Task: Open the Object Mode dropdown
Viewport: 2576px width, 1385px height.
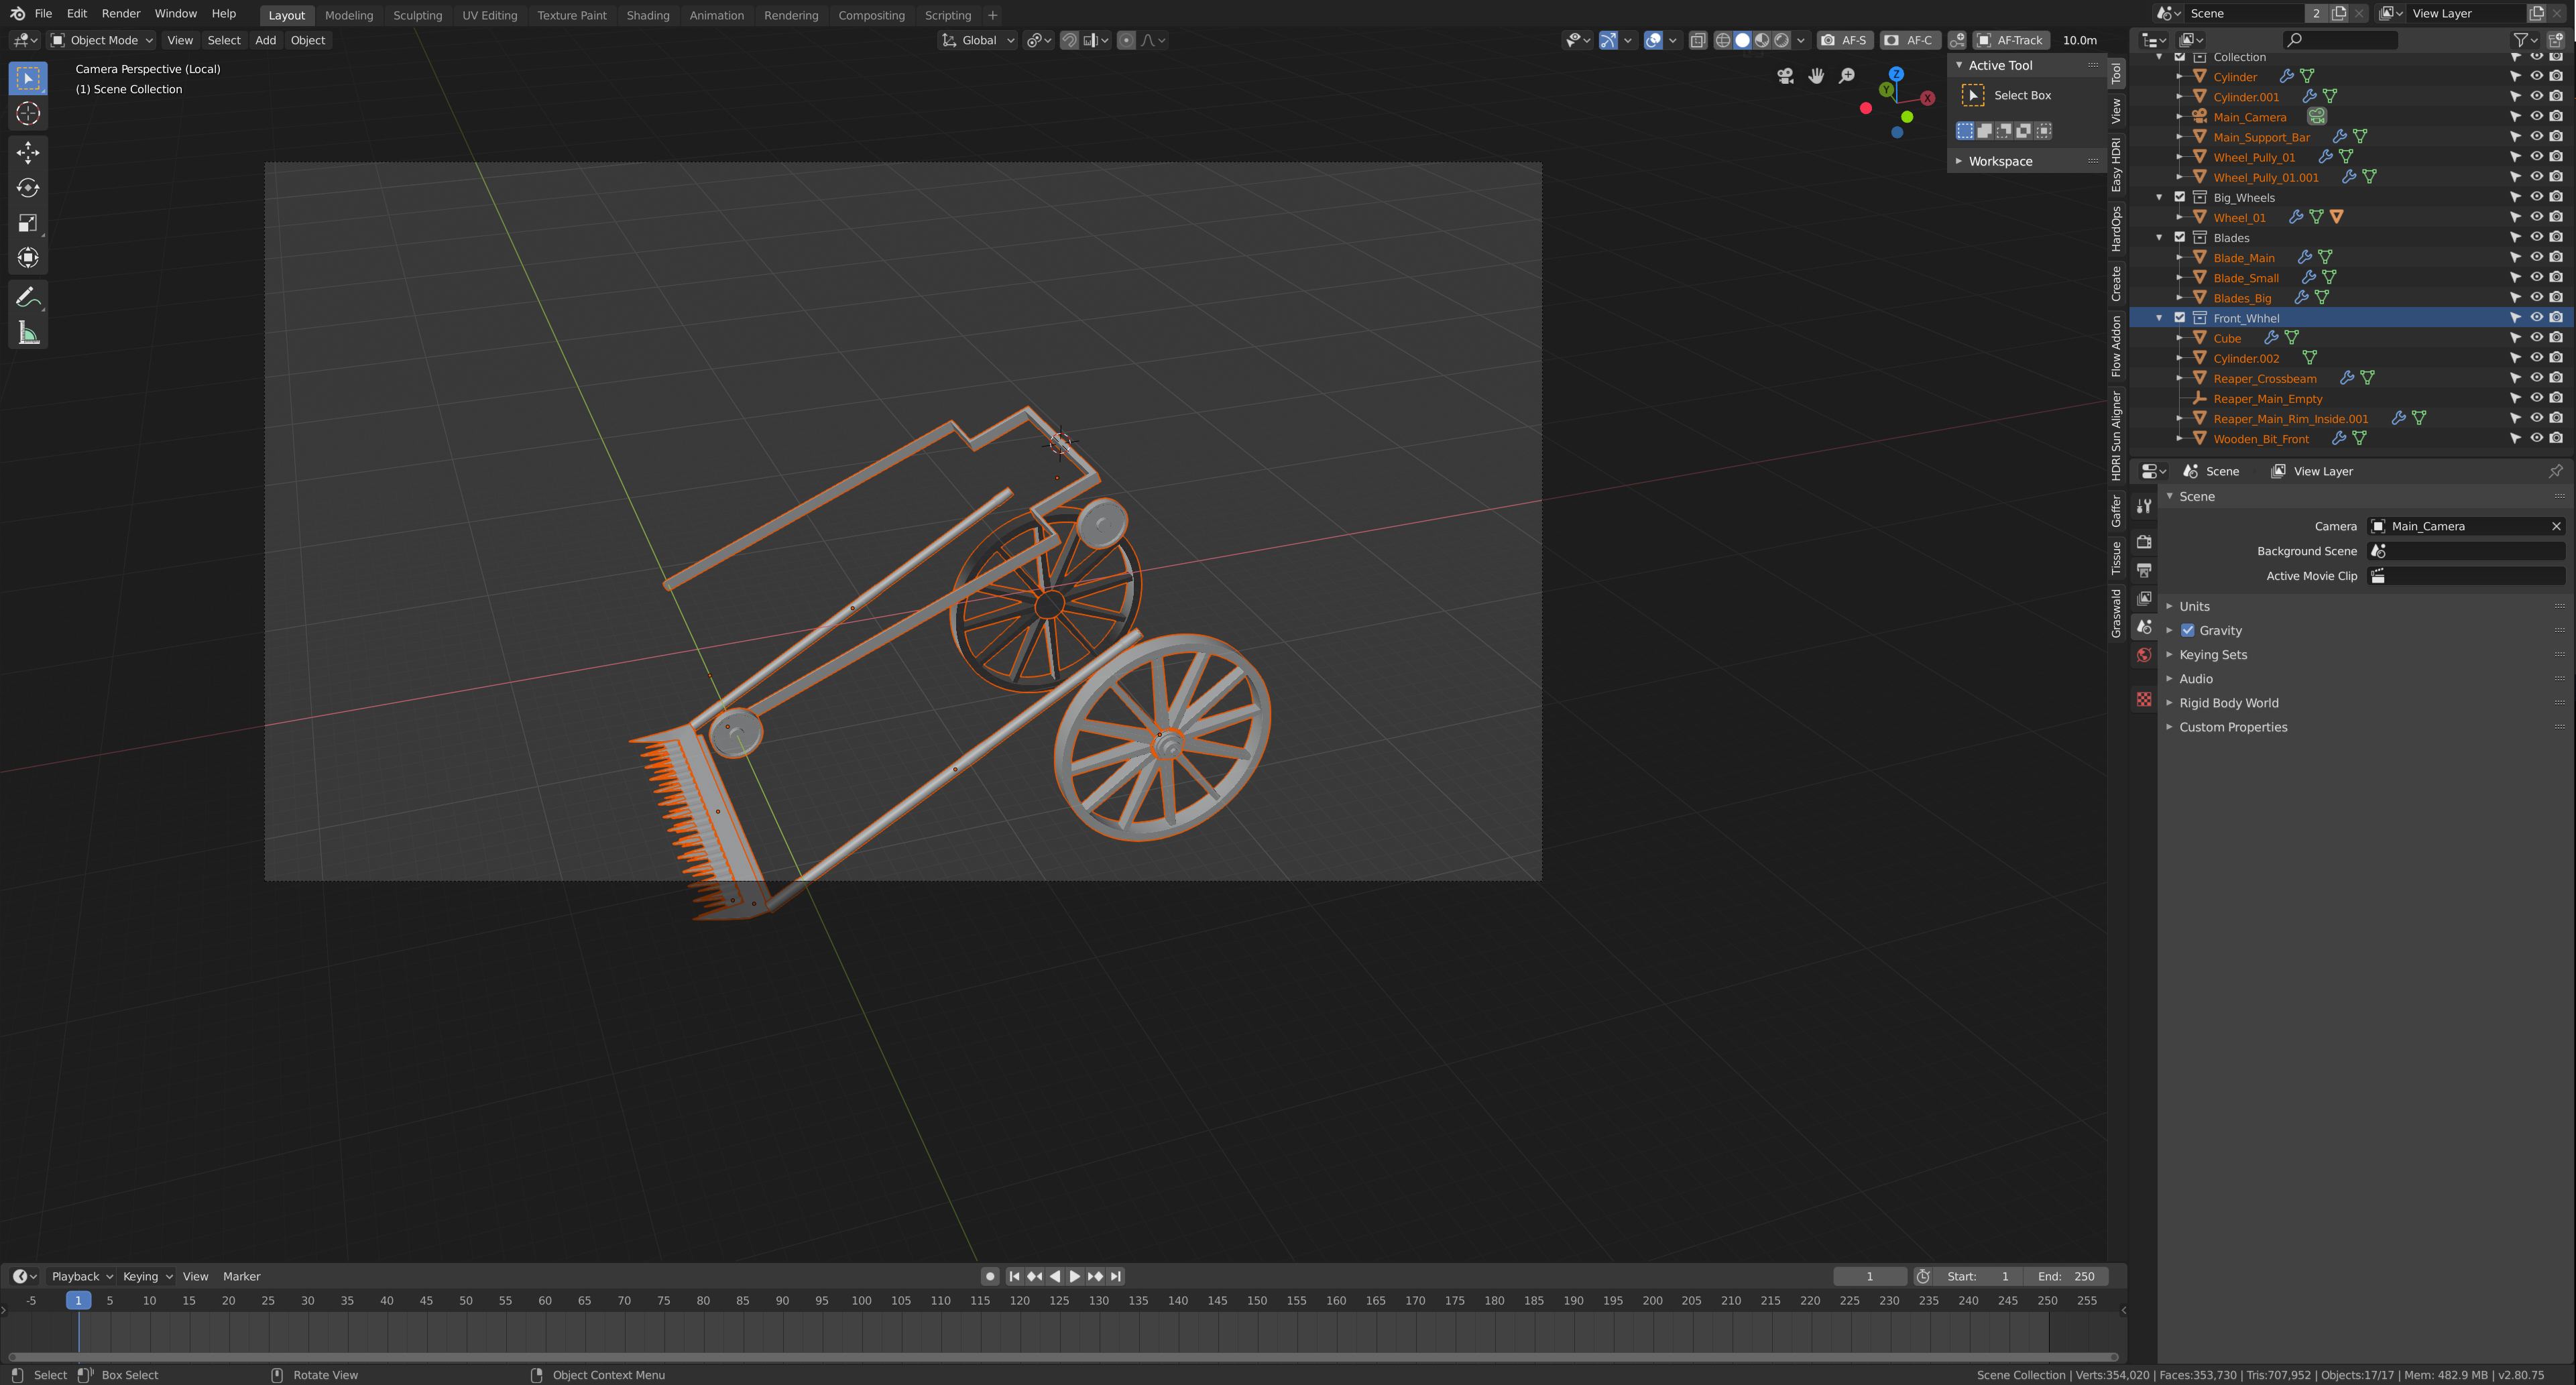Action: [x=102, y=40]
